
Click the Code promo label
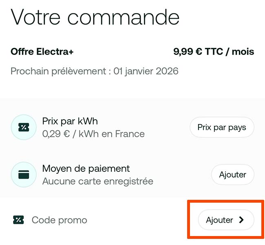point(60,220)
